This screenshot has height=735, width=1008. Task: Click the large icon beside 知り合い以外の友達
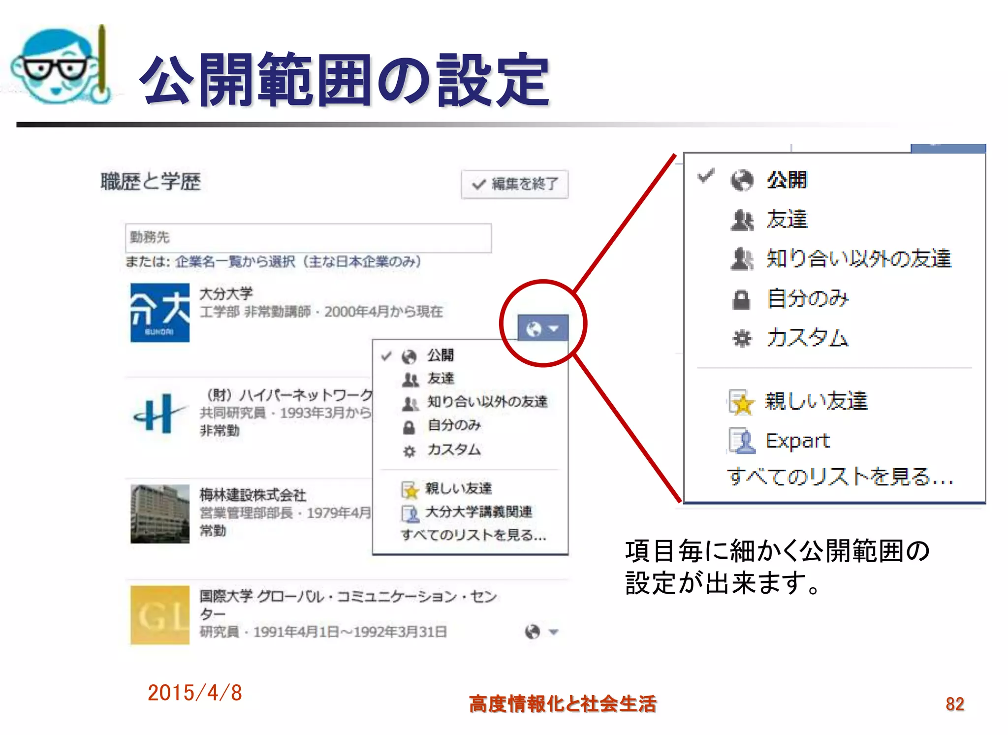pos(742,259)
